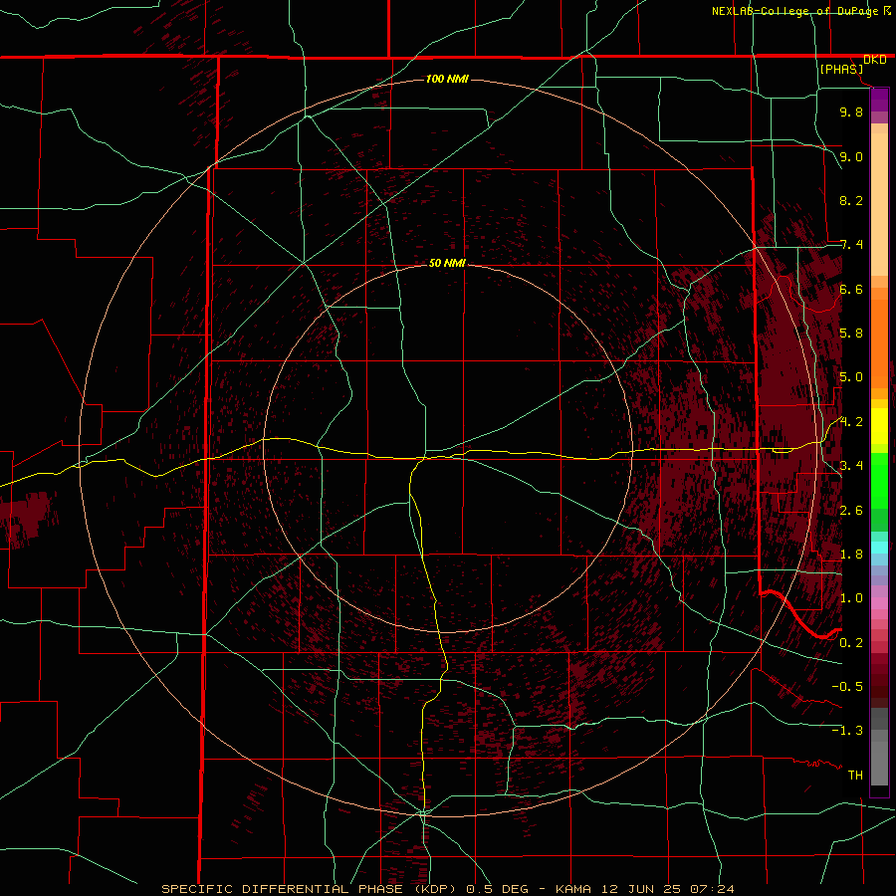Click the 9.8 legend value
The width and height of the screenshot is (896, 896).
[851, 112]
